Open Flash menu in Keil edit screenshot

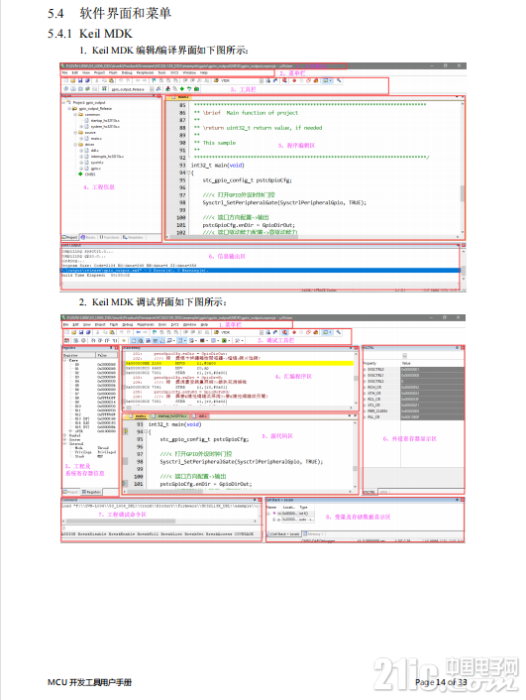pos(113,72)
